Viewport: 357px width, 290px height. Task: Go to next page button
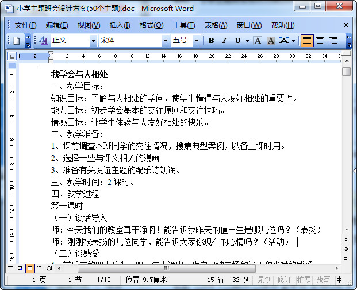click(346, 259)
